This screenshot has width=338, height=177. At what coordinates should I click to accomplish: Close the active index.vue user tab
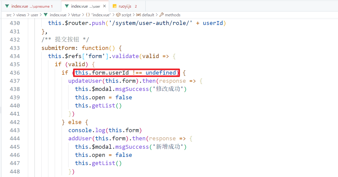point(104,6)
